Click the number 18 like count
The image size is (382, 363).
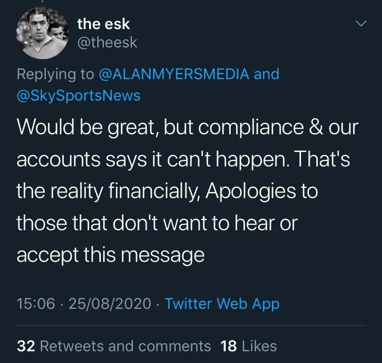click(229, 346)
